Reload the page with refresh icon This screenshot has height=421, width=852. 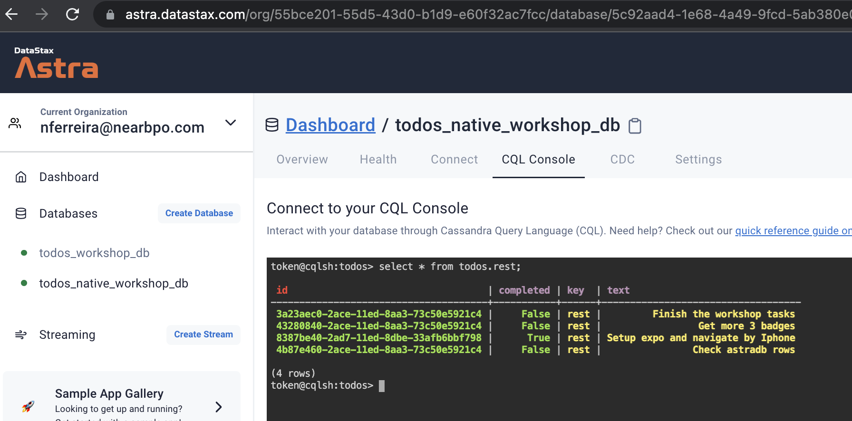[x=72, y=14]
